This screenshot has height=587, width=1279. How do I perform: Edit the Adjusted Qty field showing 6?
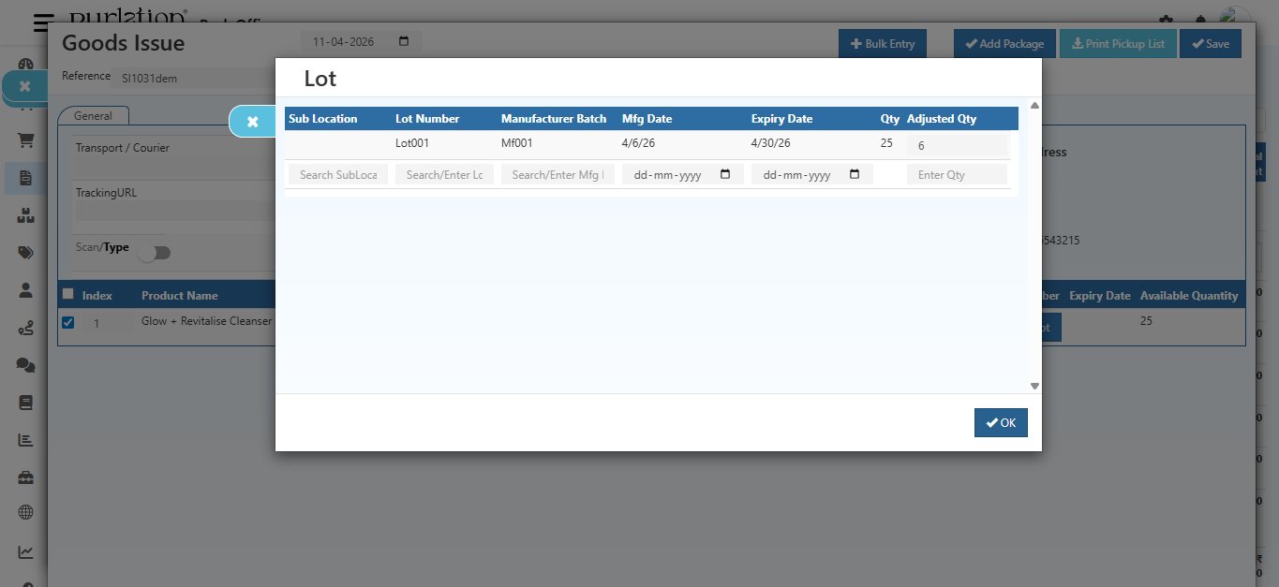[x=958, y=145]
